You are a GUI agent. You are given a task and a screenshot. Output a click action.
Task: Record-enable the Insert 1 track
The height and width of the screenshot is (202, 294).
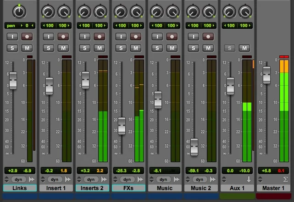click(x=63, y=37)
